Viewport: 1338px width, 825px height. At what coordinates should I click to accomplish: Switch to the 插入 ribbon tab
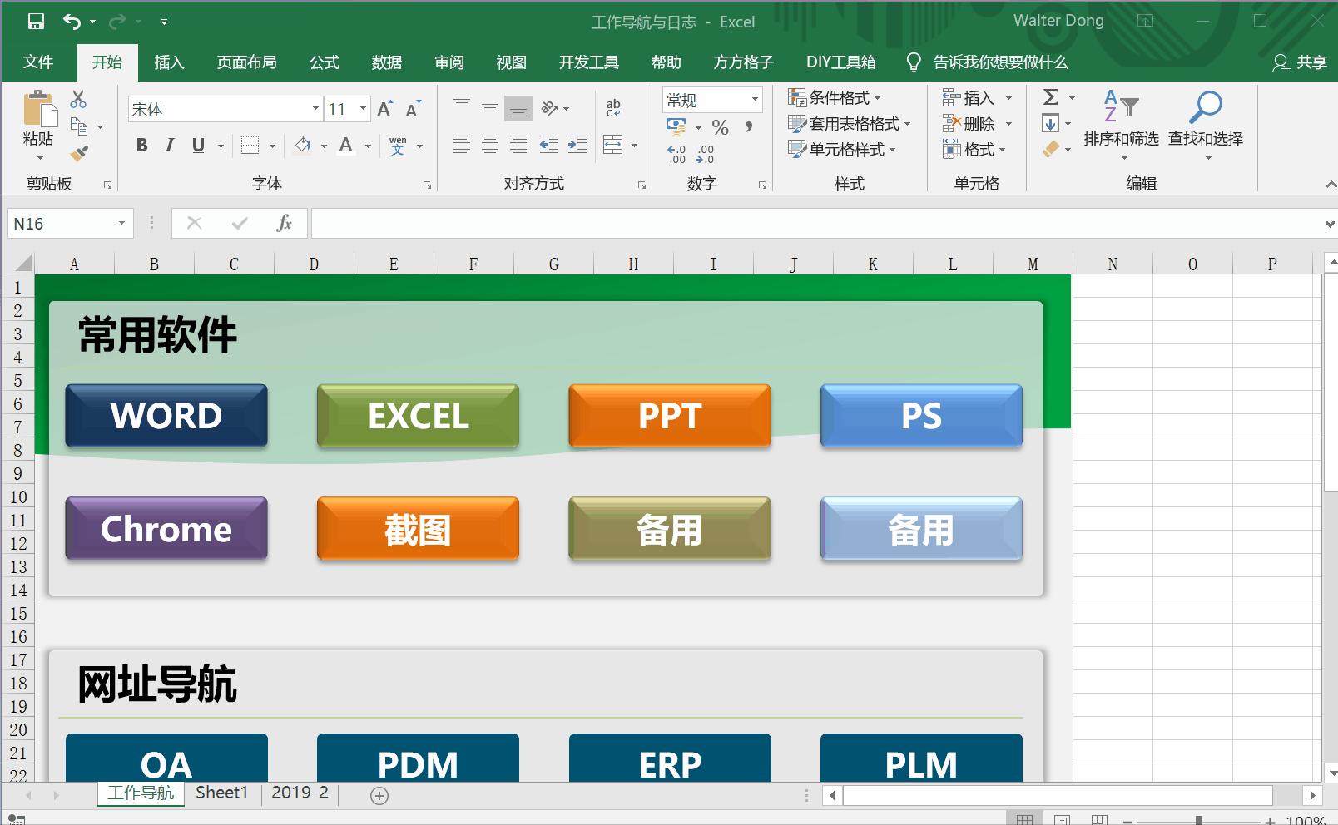point(169,62)
